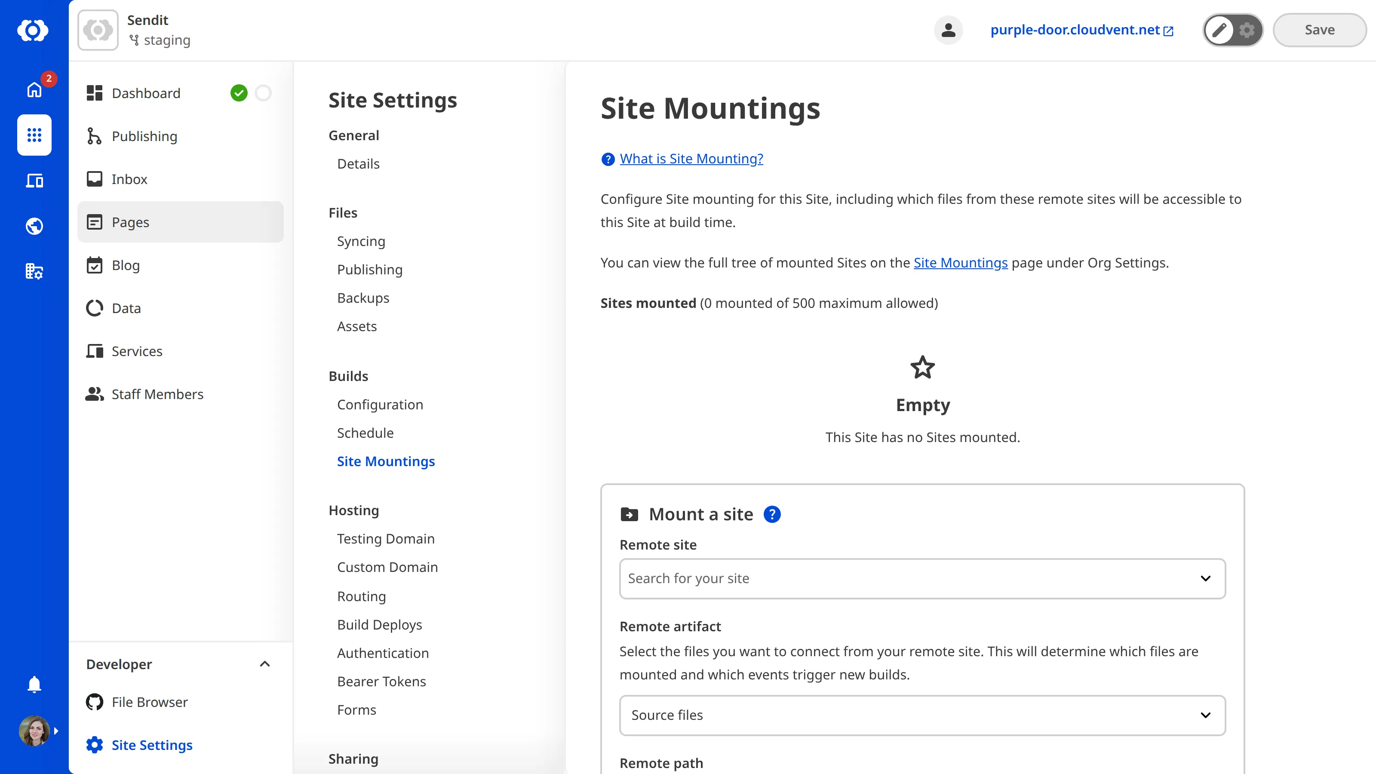This screenshot has height=774, width=1376.
Task: Select the apps grid icon in the blue sidebar
Action: tap(34, 135)
